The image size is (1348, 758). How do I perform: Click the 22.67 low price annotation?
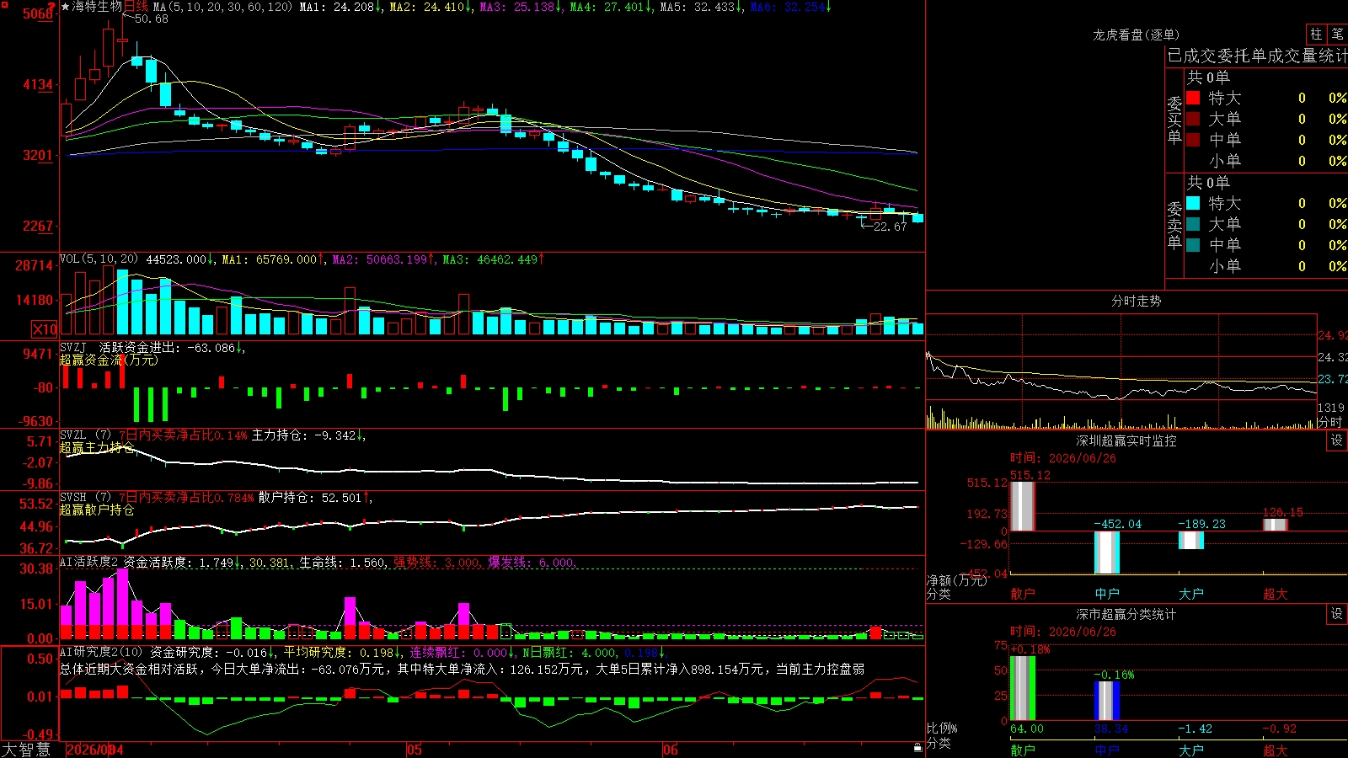(890, 227)
